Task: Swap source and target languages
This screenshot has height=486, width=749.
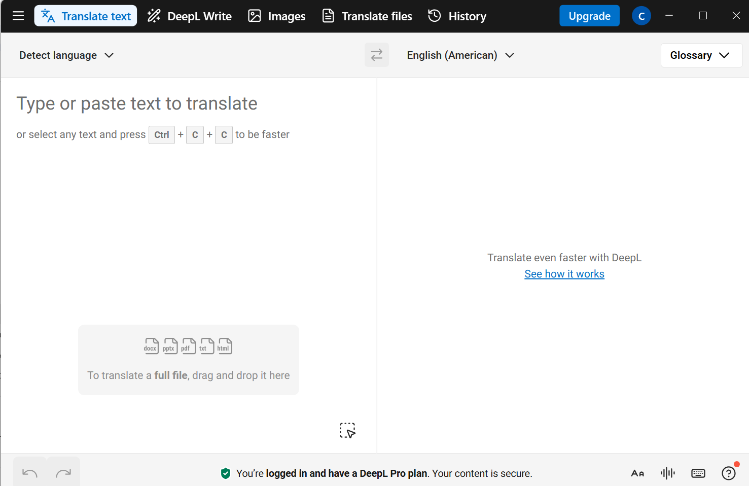Action: pyautogui.click(x=377, y=55)
